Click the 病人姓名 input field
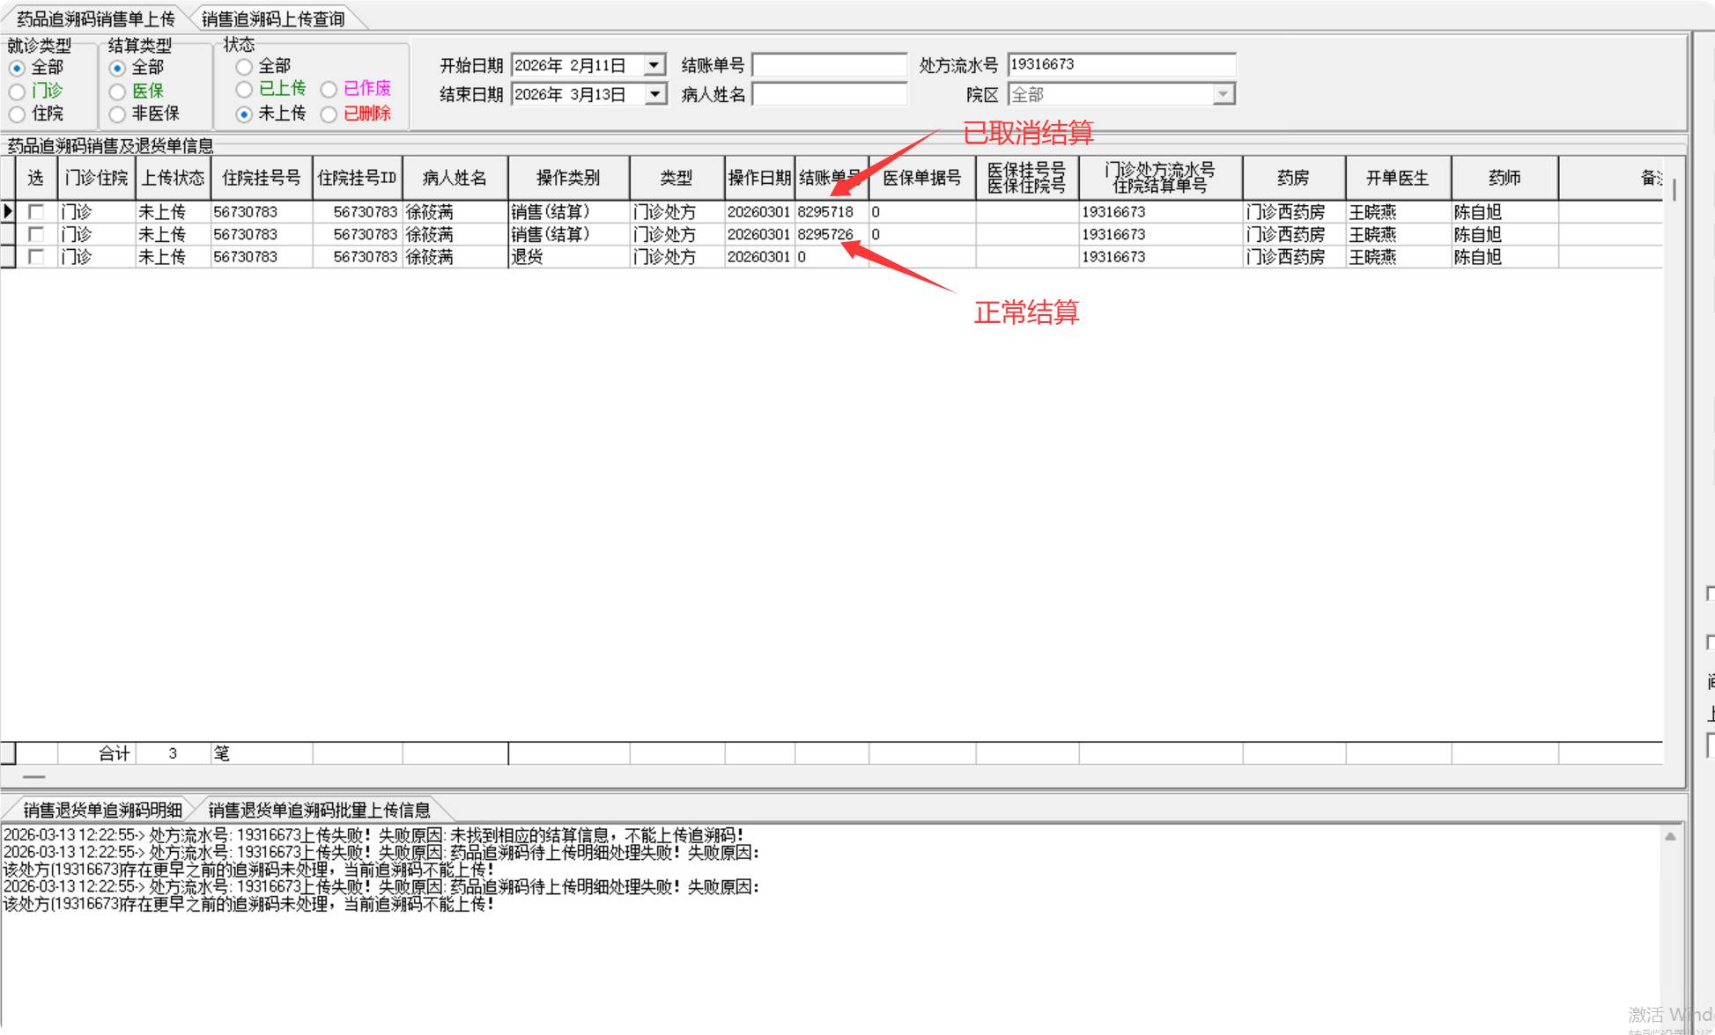1715x1035 pixels. pos(829,94)
